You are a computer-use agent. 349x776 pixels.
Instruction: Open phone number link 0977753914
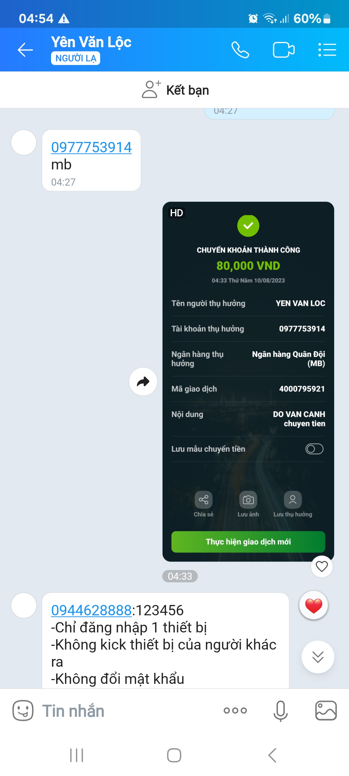click(91, 147)
